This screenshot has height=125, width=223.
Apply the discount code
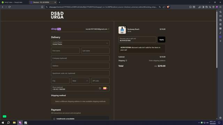(162, 40)
